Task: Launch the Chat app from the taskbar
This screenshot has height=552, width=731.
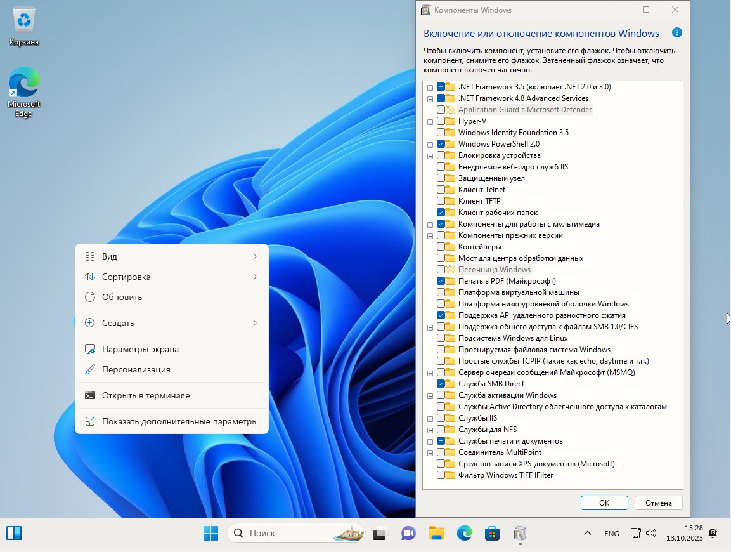Action: coord(408,533)
